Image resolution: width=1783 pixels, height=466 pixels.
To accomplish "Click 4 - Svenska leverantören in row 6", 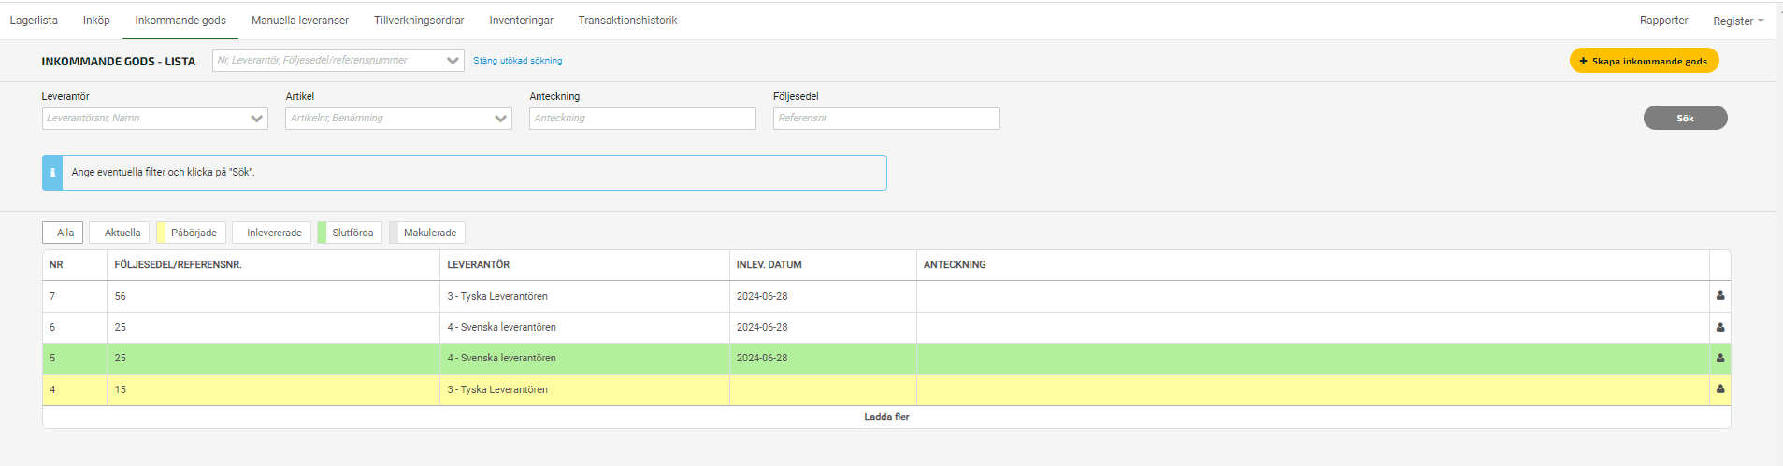I will coord(501,327).
